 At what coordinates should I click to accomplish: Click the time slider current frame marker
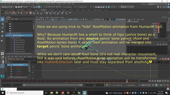coord(127,81)
